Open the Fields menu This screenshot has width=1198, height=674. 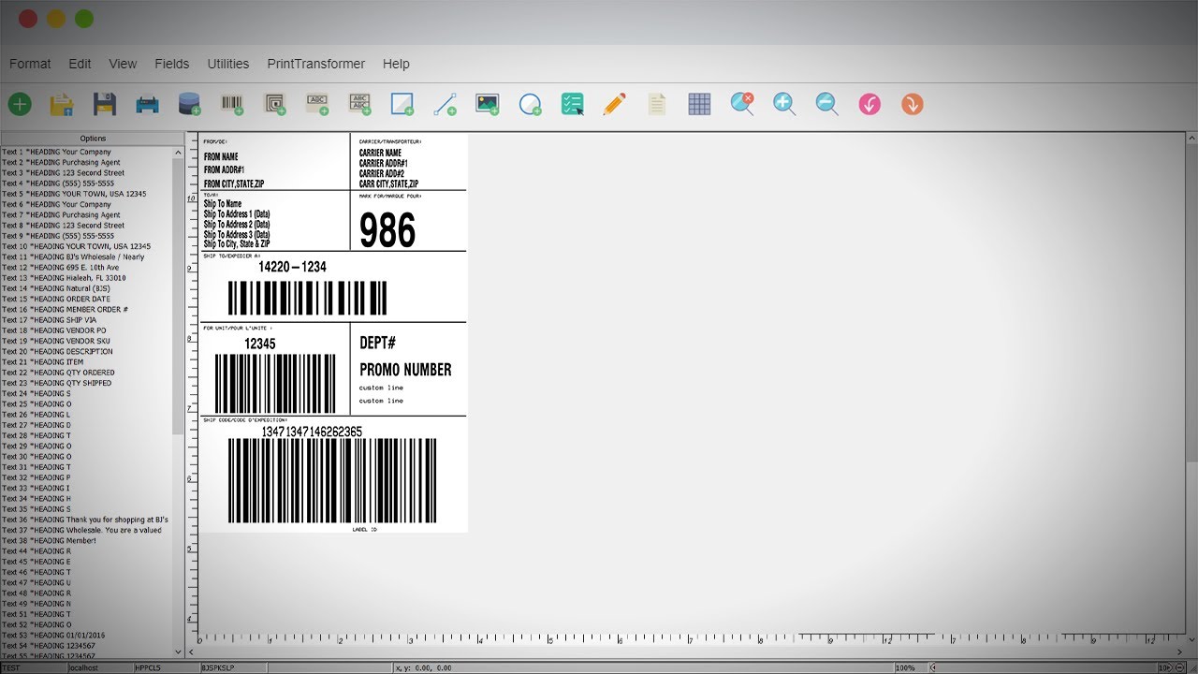pos(172,64)
